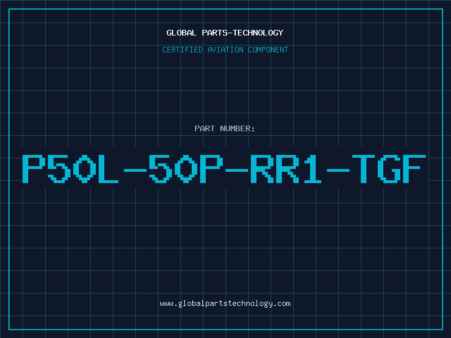The image size is (451, 338).
Task: Click the leading letter P of part number
Action: pyautogui.click(x=33, y=168)
